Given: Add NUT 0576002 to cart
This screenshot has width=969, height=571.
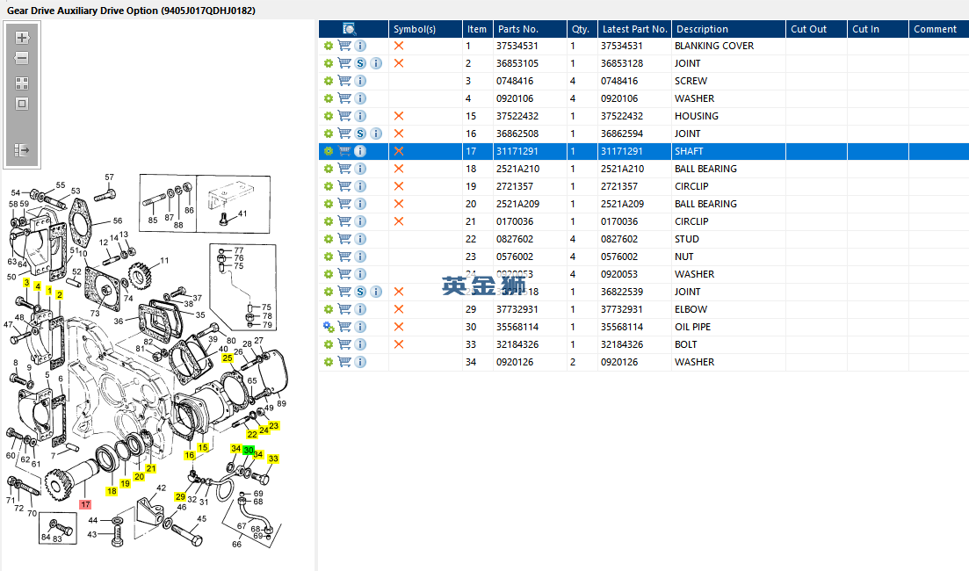Looking at the screenshot, I should [x=344, y=257].
